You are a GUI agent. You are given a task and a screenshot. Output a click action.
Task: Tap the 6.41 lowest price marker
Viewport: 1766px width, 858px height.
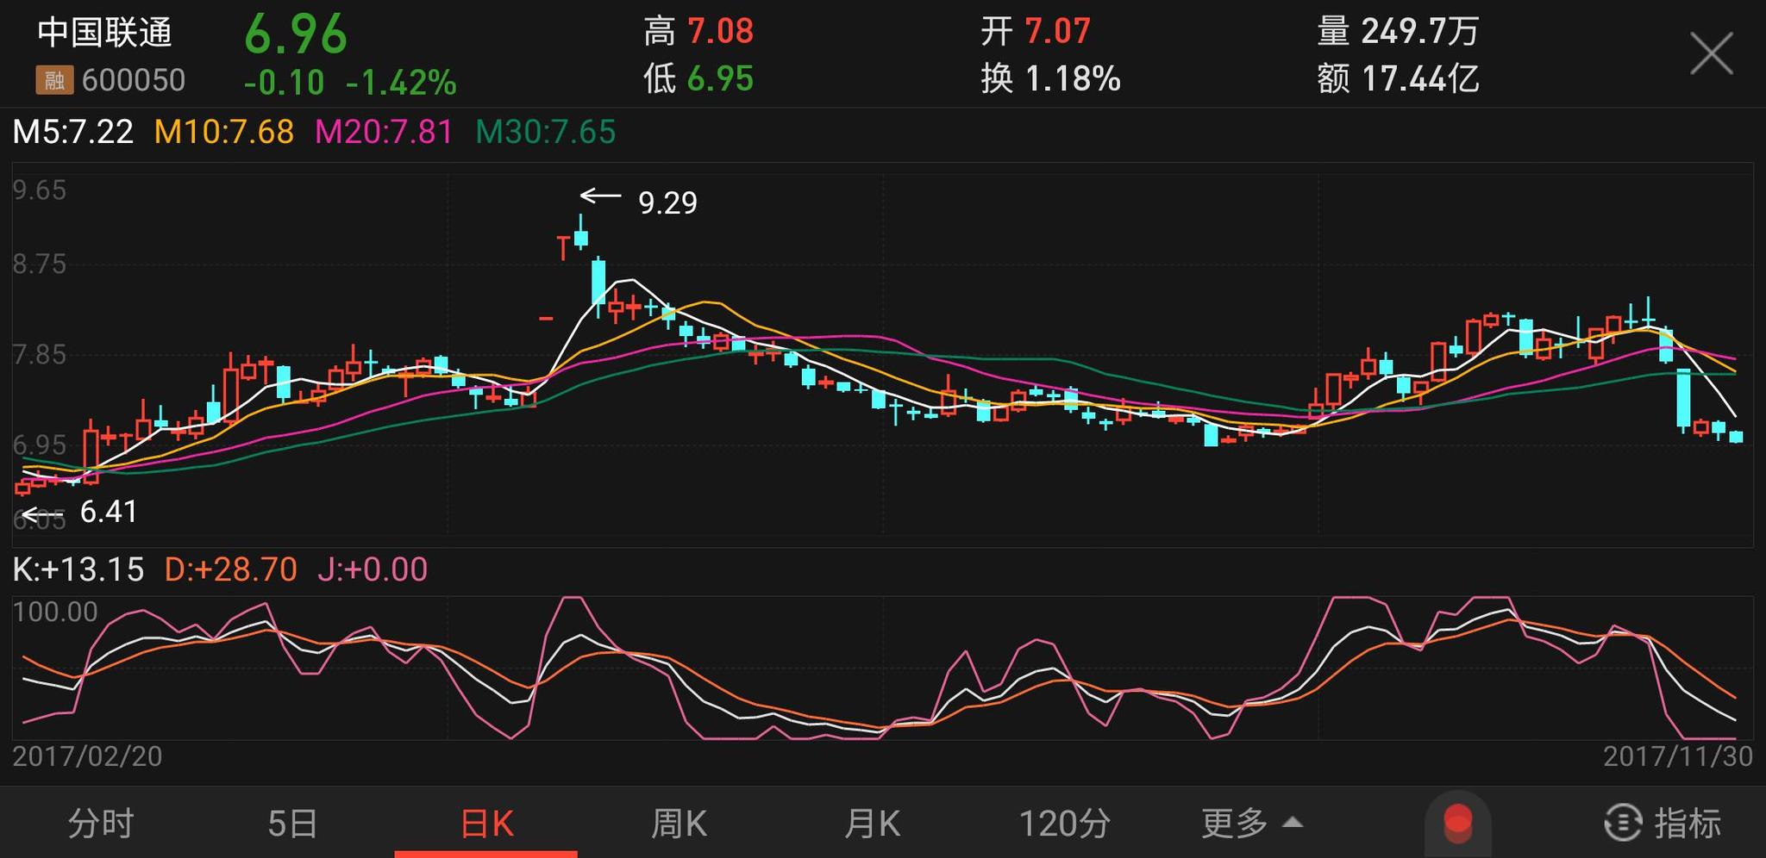point(109,512)
